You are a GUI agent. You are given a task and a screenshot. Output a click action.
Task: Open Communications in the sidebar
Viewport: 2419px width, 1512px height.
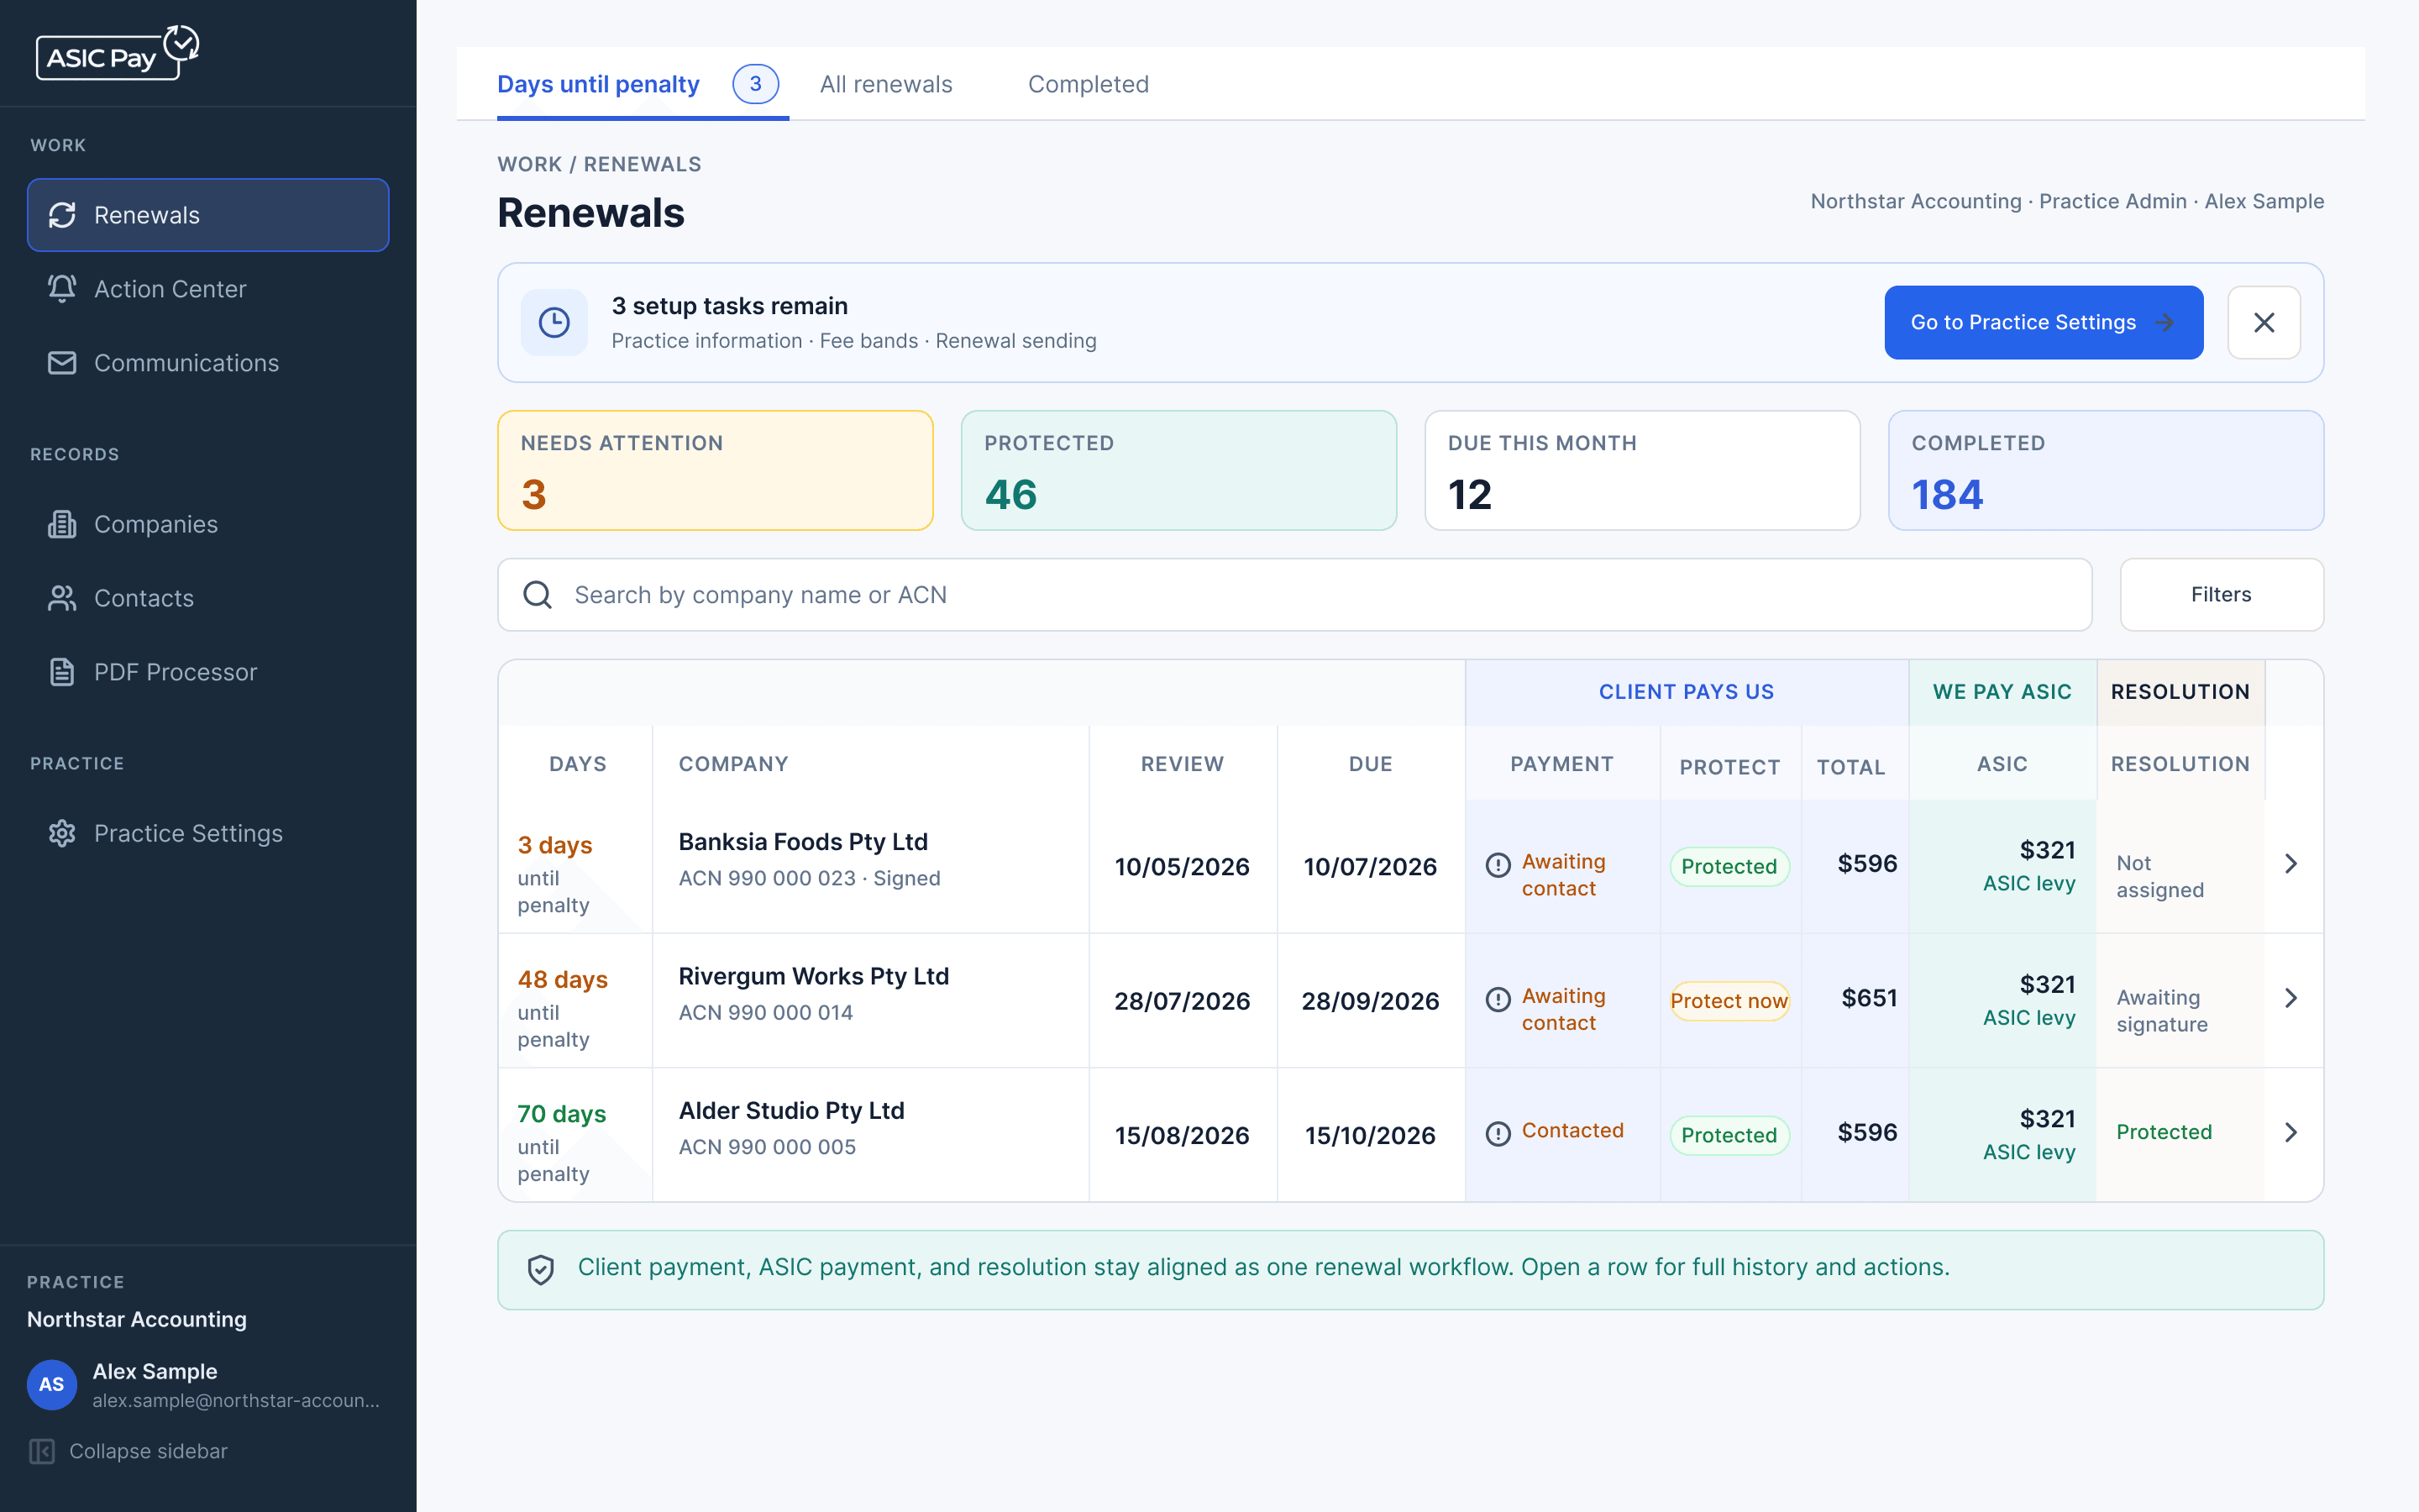208,363
